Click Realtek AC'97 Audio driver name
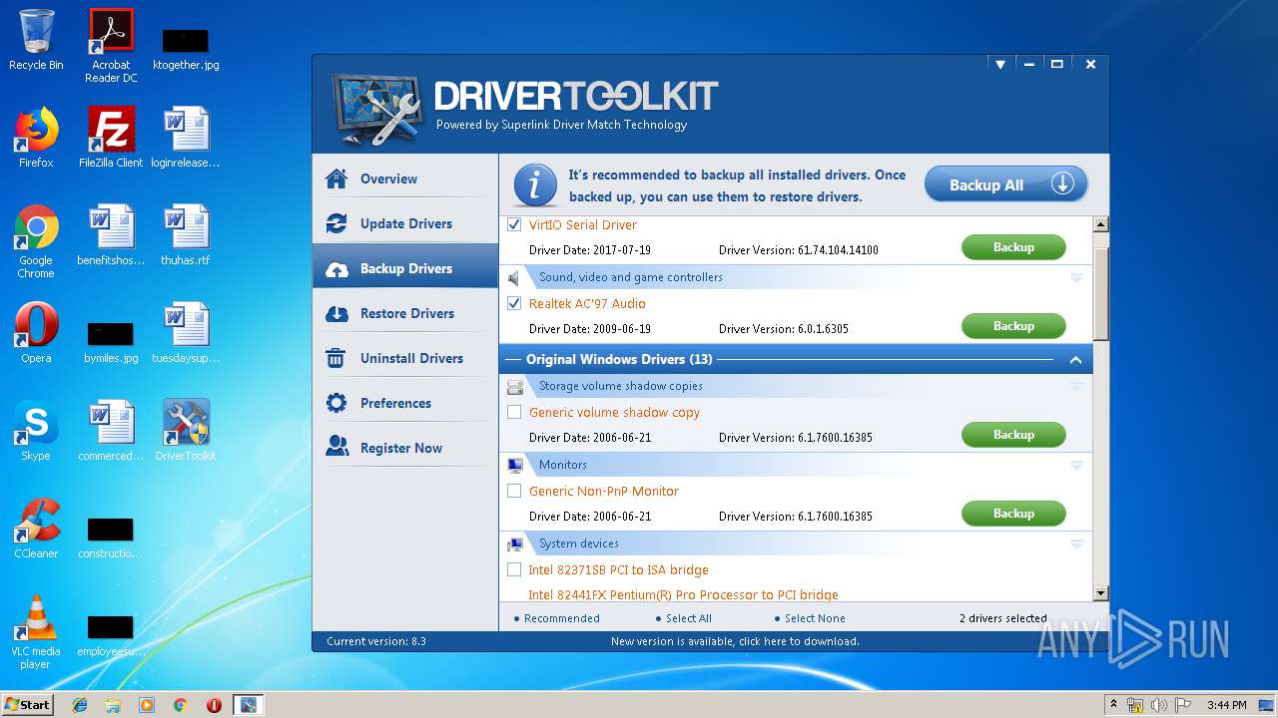Image resolution: width=1278 pixels, height=718 pixels. click(587, 303)
